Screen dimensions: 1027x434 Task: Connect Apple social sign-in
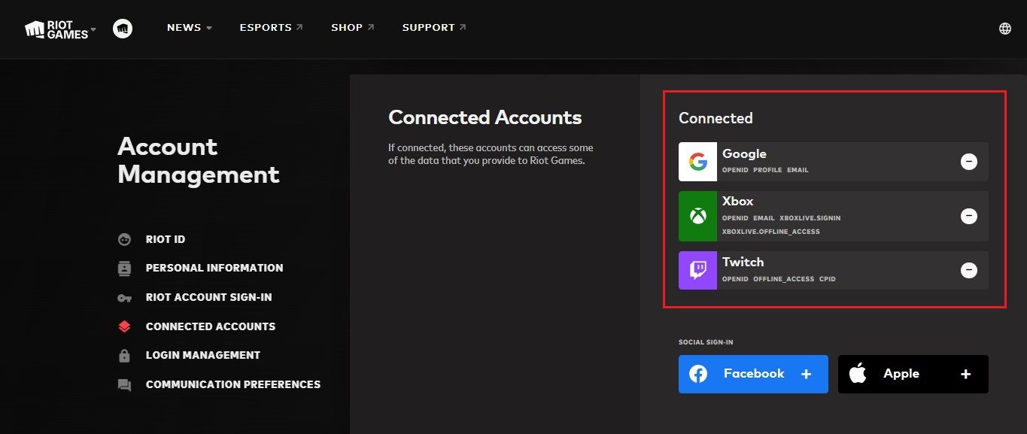tap(913, 374)
